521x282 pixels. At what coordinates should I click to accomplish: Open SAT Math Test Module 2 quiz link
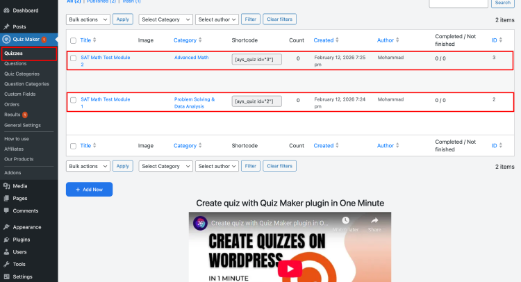click(x=106, y=61)
